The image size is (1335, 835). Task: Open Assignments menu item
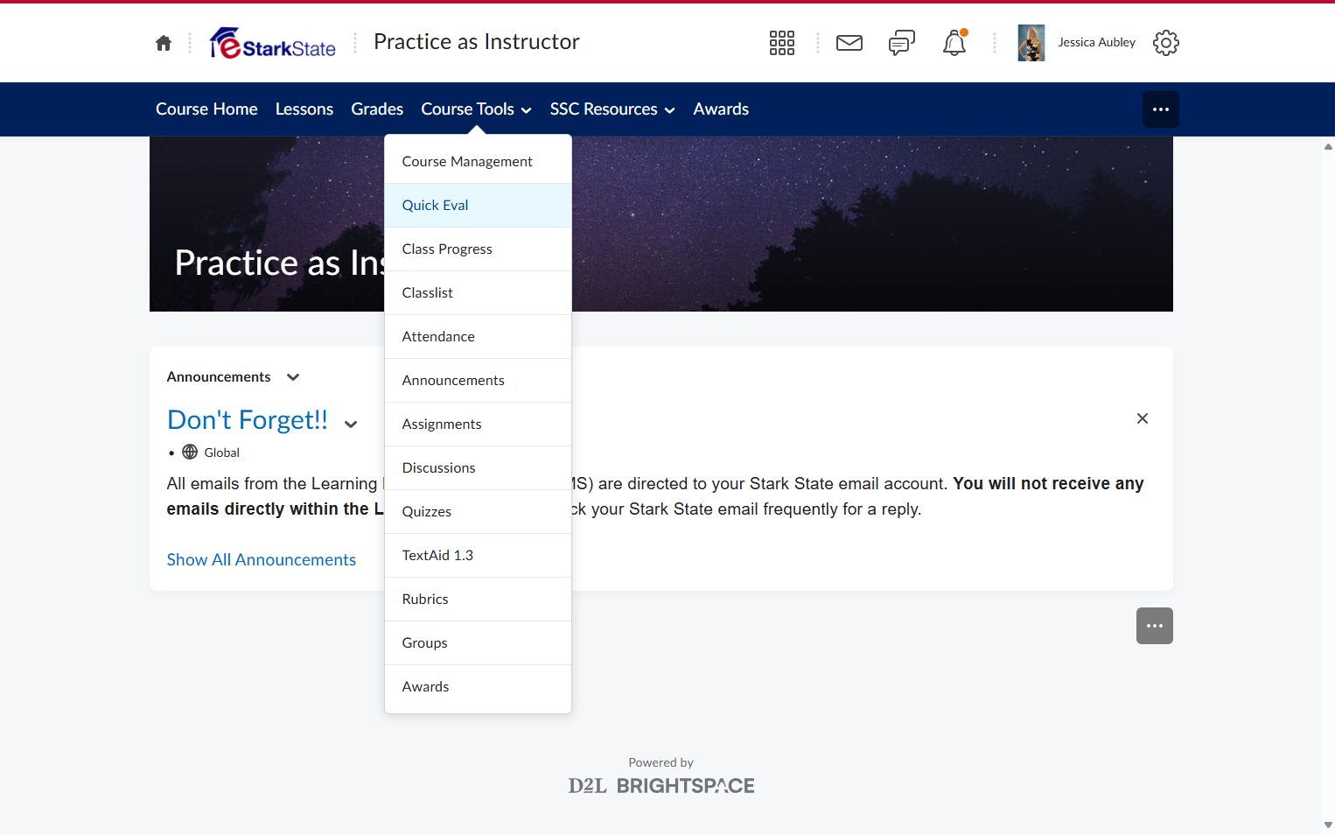tap(478, 425)
